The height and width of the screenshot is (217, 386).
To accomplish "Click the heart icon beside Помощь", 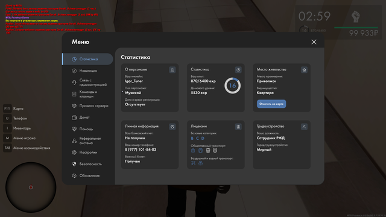I will 74,129.
